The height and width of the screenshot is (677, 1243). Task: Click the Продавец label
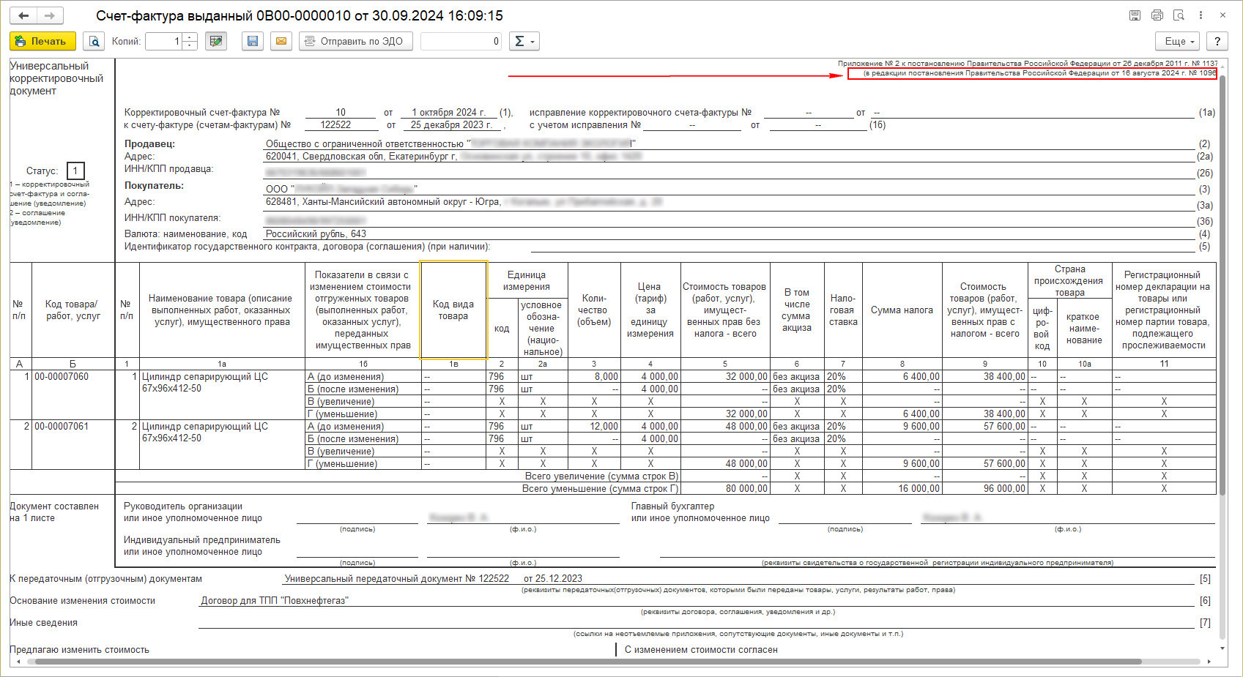pos(149,144)
